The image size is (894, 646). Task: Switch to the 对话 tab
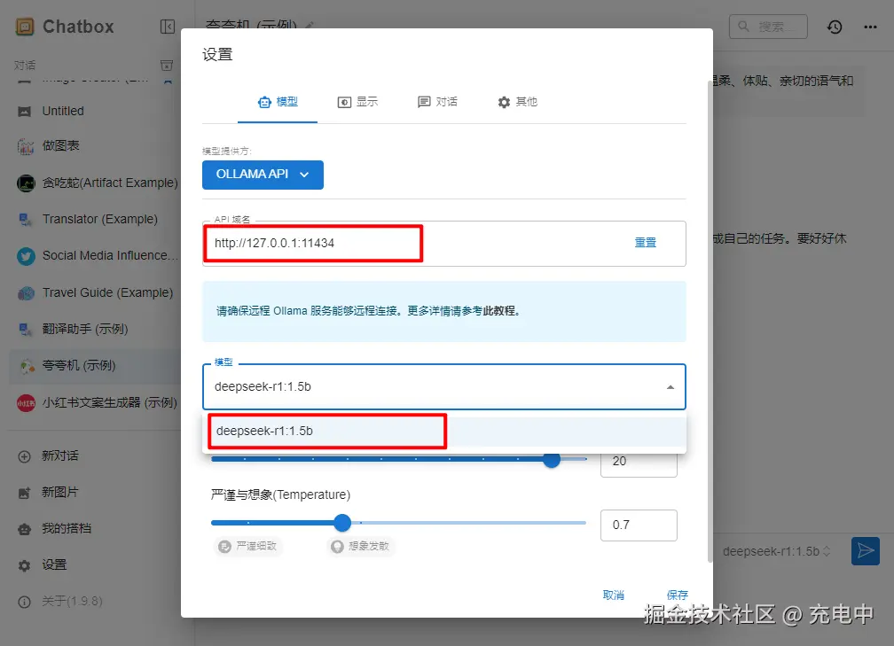tap(437, 102)
